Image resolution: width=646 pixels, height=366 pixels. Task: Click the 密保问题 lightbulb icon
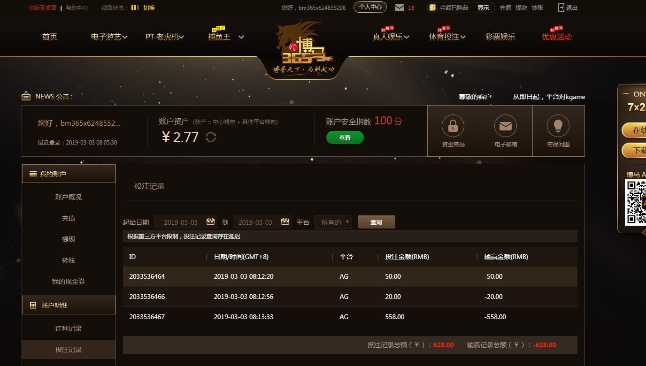[558, 126]
